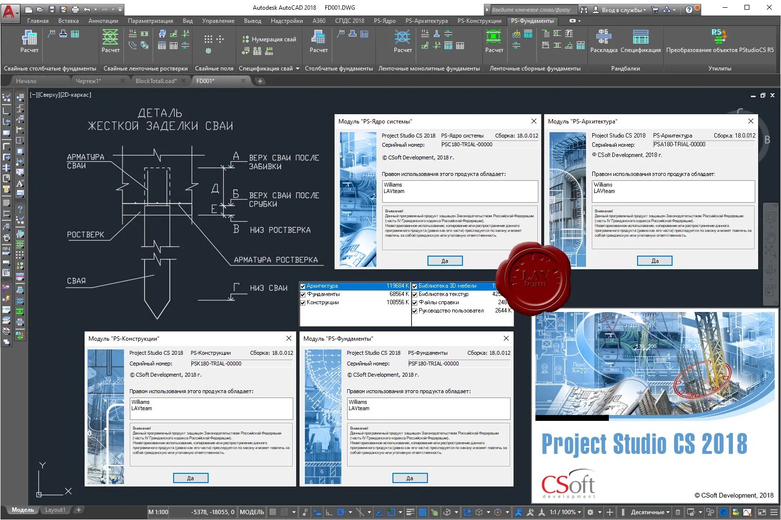Click the drawing scale M 1:100 button
This screenshot has height=520, width=781.
point(158,512)
